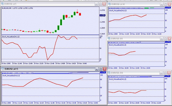Maximize the EURUSD,H1 chart window
Viewport: 172px width, 106px height.
tap(165, 38)
